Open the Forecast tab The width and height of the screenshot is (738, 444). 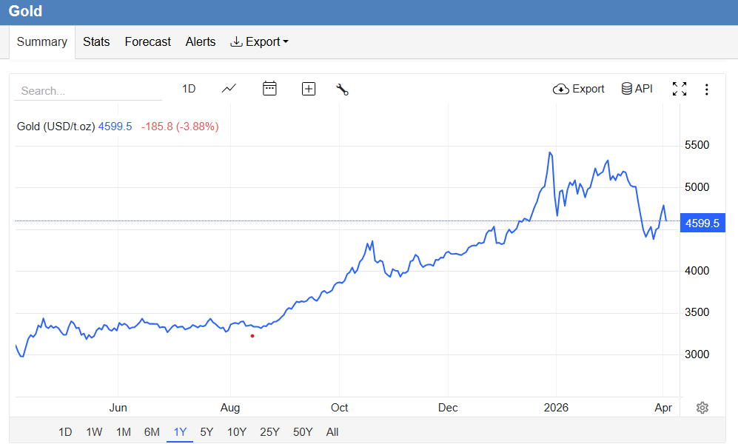(147, 42)
